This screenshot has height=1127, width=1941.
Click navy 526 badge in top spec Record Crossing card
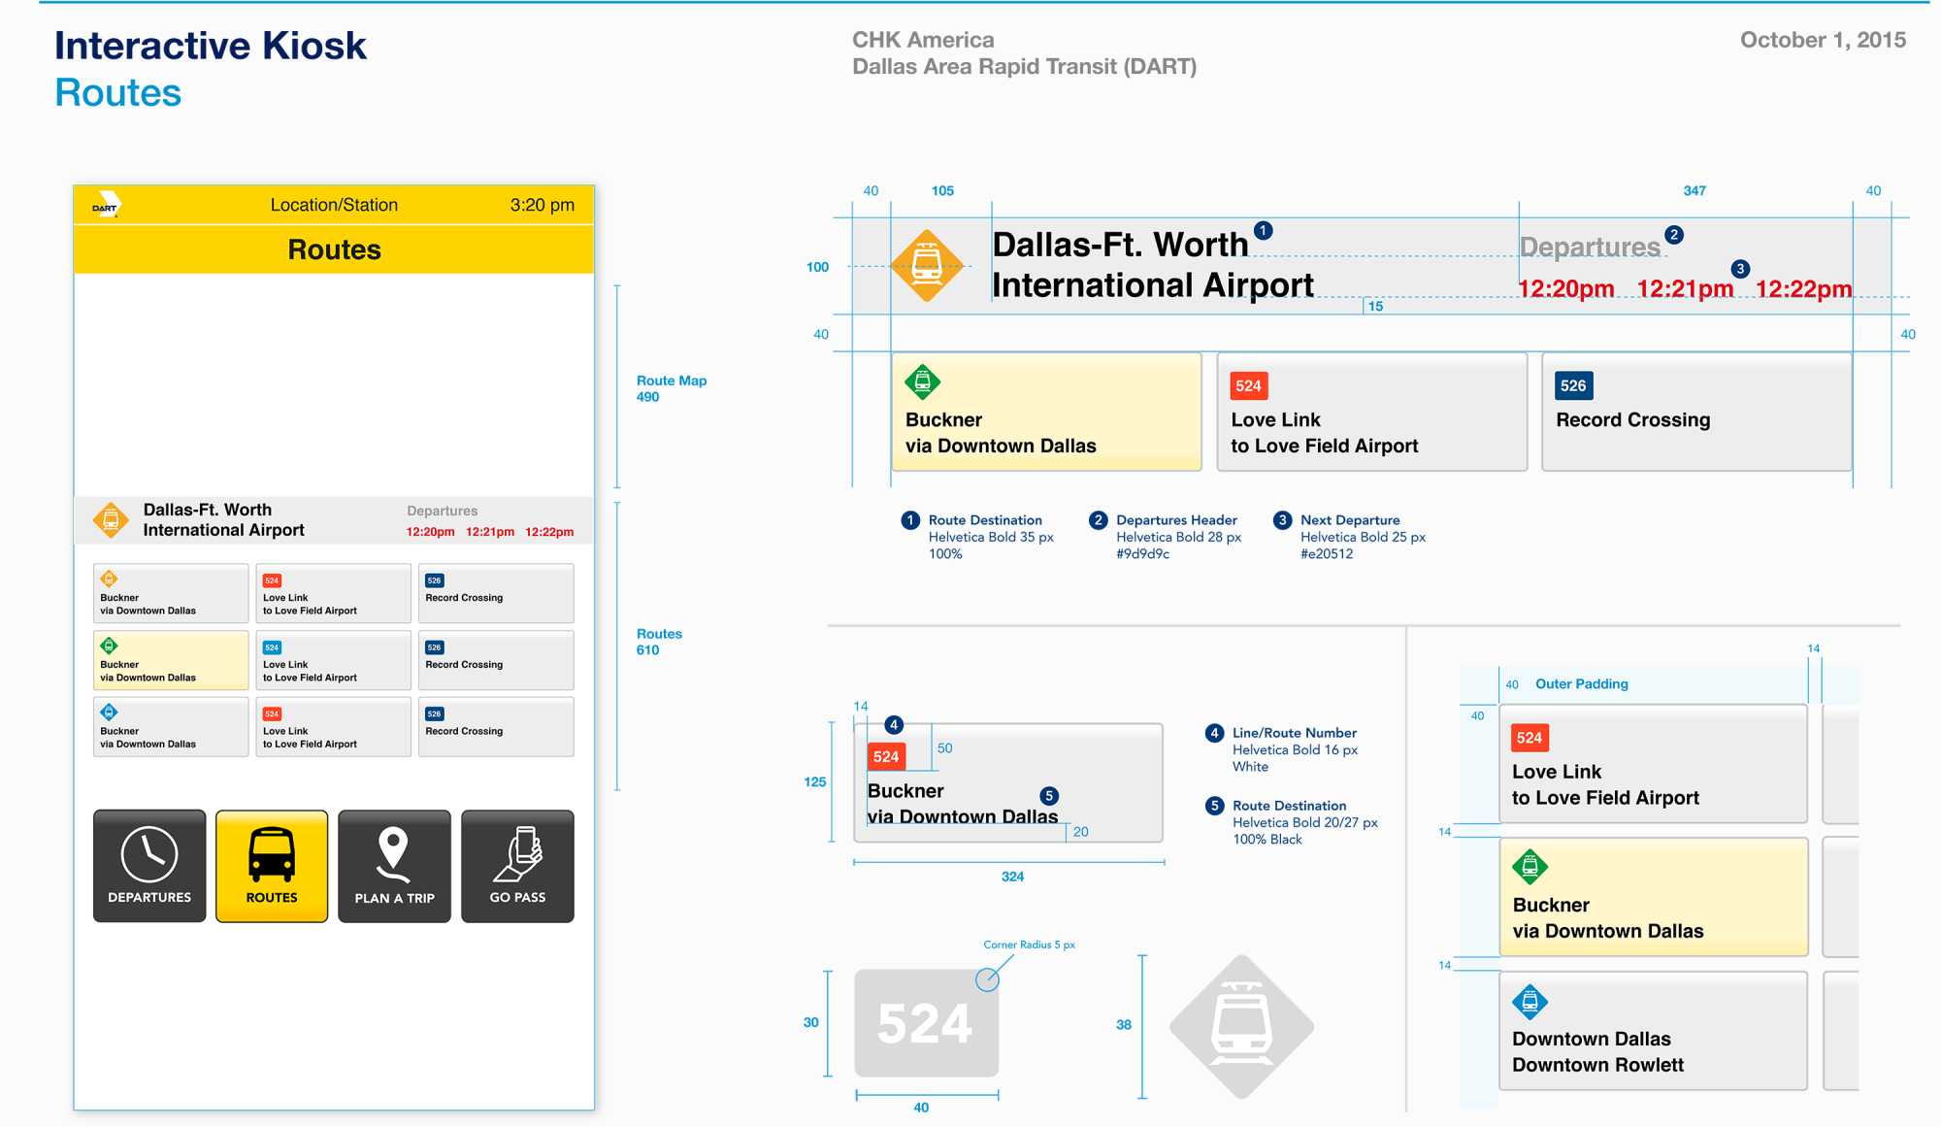click(x=1573, y=386)
